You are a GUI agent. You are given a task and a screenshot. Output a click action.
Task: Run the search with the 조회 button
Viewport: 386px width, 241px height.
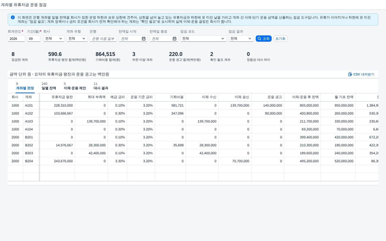coord(263,39)
